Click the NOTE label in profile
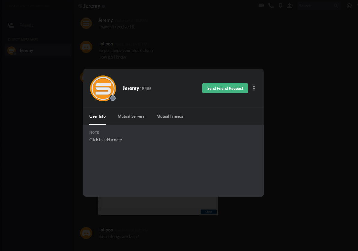358x251 pixels. tap(94, 132)
